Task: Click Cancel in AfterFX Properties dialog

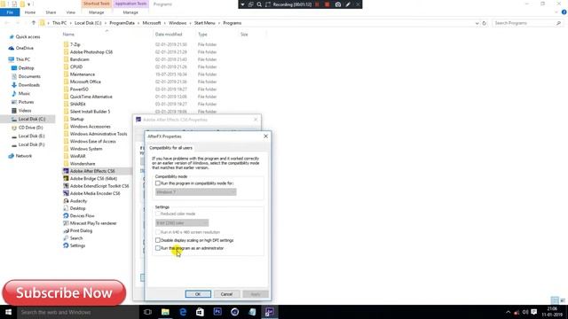Action: [x=226, y=294]
